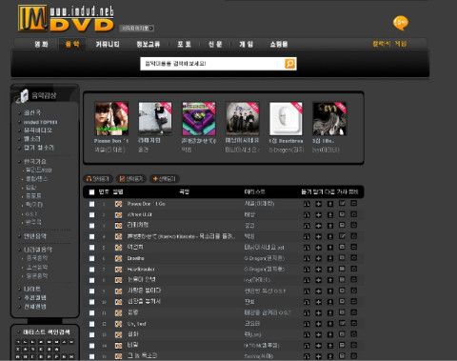Click the 선택듣기 (listen selected) button

pos(131,179)
